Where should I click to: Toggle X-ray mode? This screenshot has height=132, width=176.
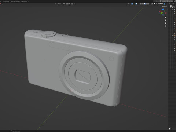coord(140,4)
